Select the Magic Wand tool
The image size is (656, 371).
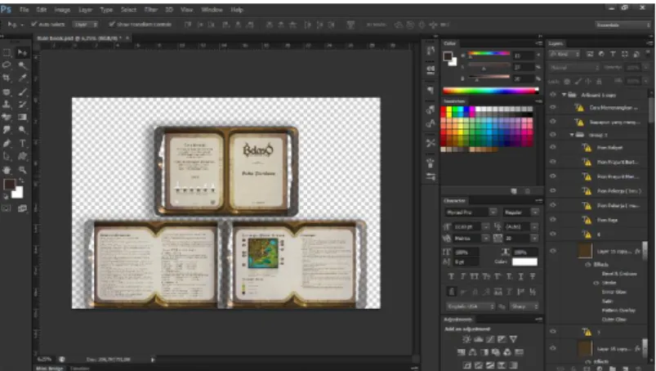pyautogui.click(x=22, y=65)
